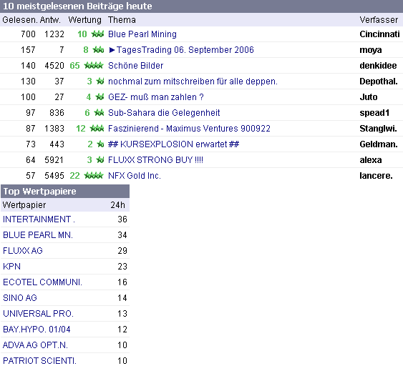Click the star rating icon for Blue Pearl Mining
This screenshot has height=371, width=403.
(x=97, y=34)
